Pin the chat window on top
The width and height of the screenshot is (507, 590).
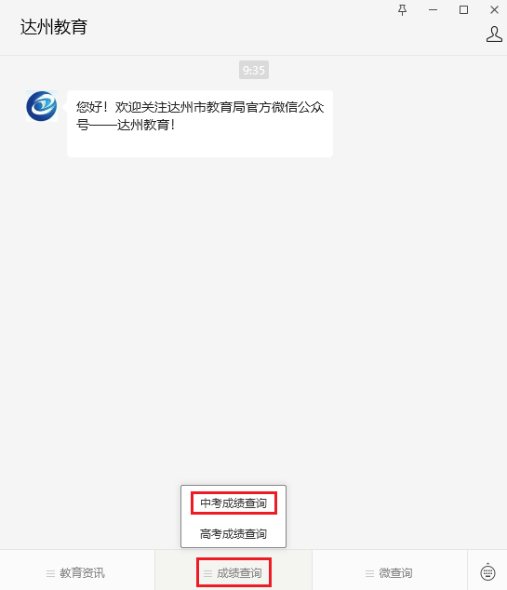402,10
